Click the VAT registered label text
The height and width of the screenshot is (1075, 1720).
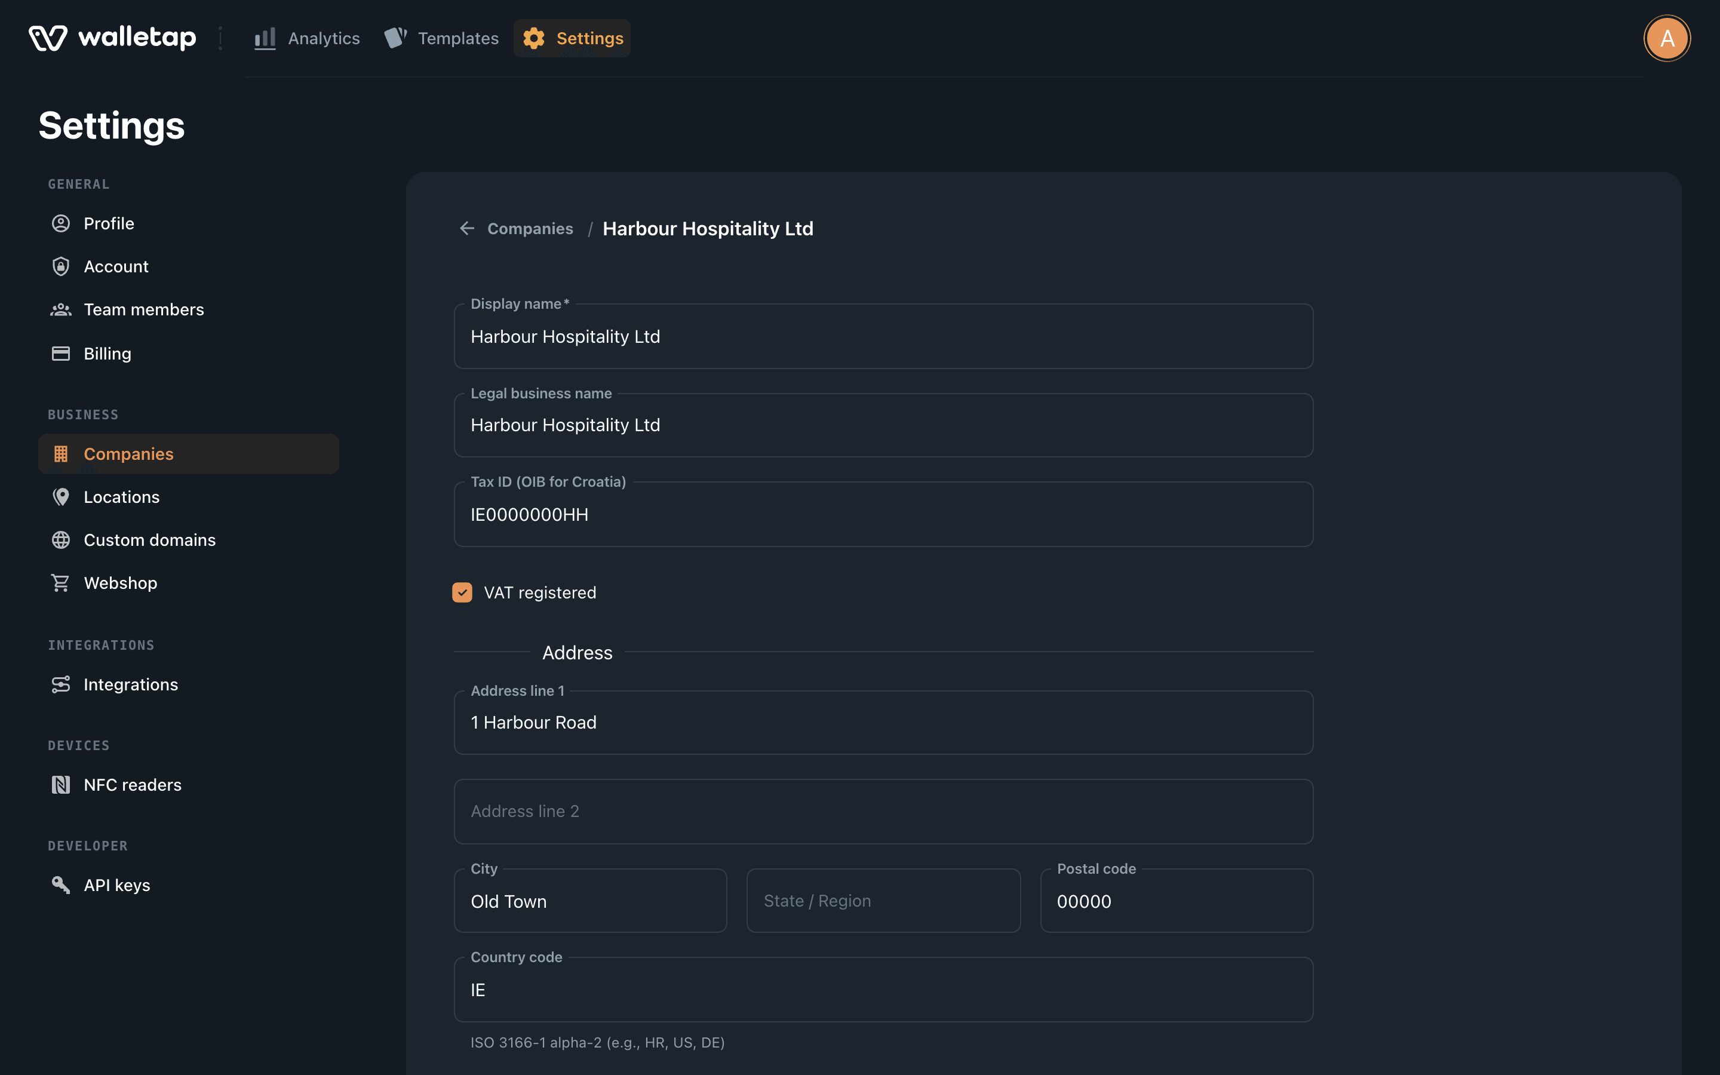[x=540, y=592]
